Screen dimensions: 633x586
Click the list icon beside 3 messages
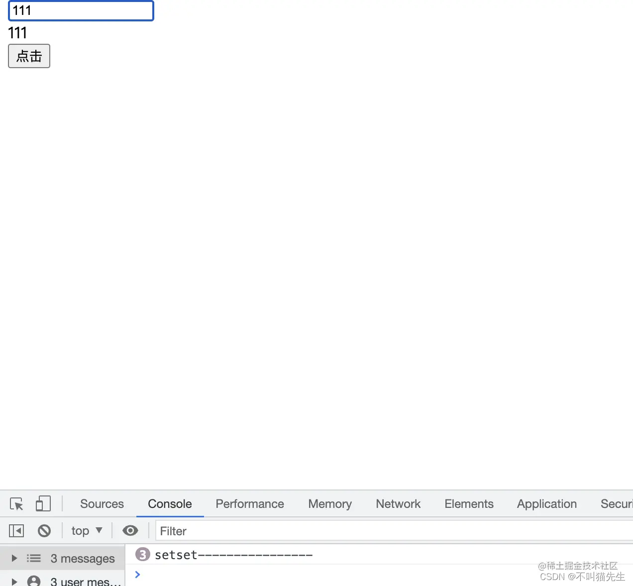34,558
